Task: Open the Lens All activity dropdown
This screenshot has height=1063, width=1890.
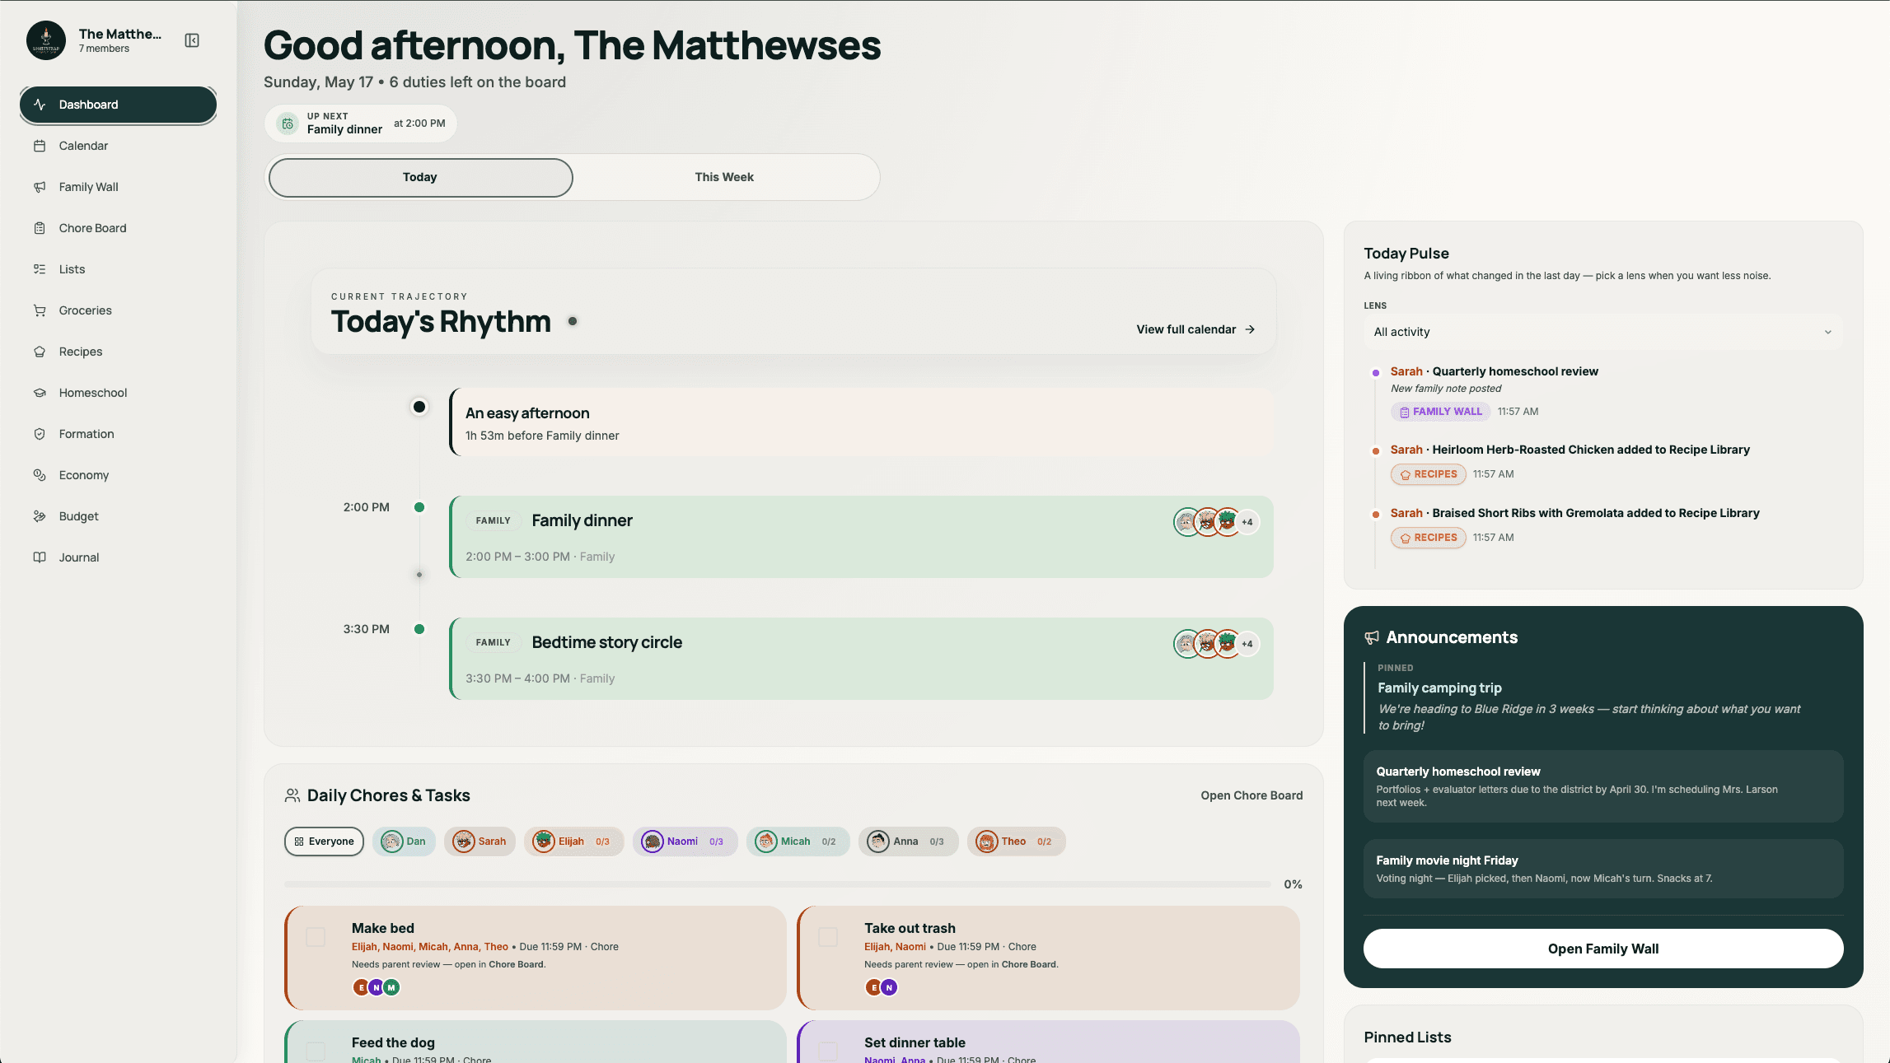Action: coord(1602,332)
